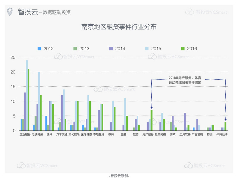This screenshot has width=238, height=178.
Task: Click the cloud icon in the bottom-right watermark
Action: click(x=189, y=165)
